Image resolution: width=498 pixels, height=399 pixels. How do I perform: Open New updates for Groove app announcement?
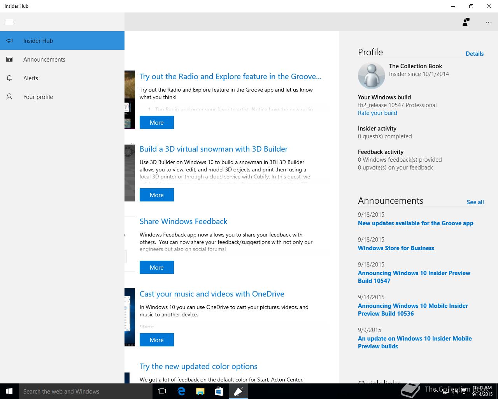416,223
